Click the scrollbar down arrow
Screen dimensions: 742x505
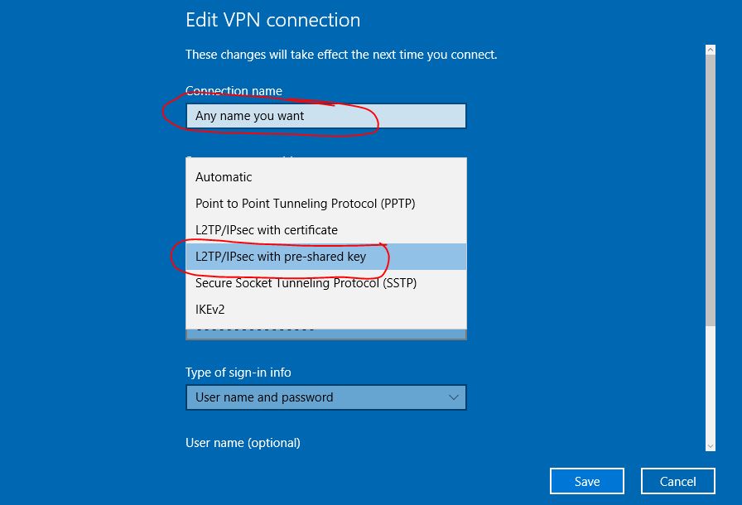[711, 446]
